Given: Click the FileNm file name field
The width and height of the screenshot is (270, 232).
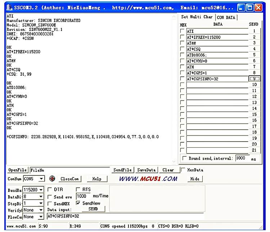Looking at the screenshot, I should click(70, 170).
